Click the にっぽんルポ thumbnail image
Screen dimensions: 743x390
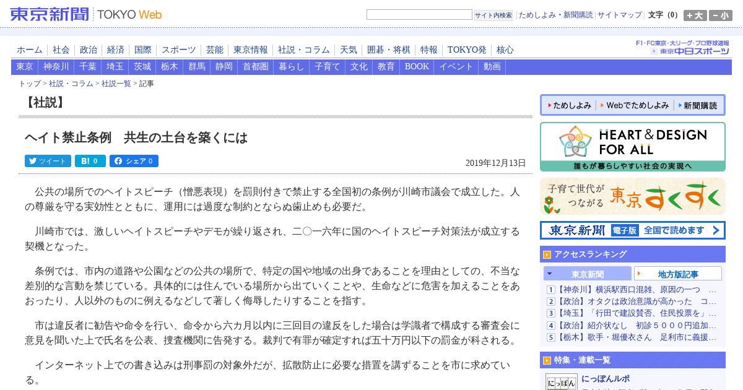562,381
